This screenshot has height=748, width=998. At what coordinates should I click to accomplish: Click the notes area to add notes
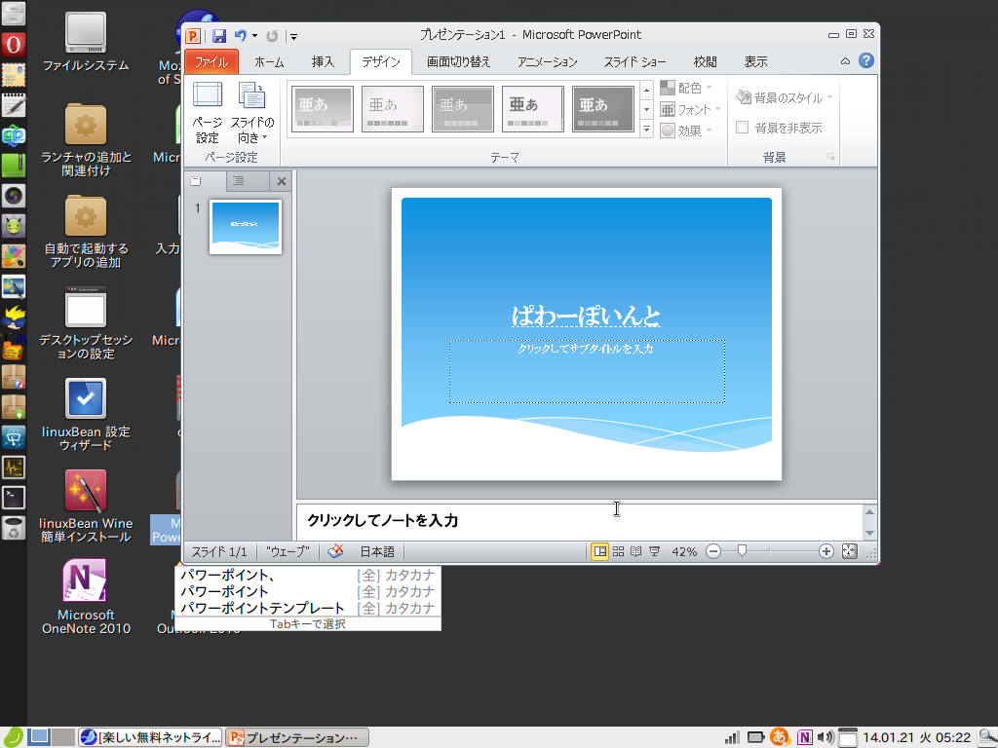(579, 521)
